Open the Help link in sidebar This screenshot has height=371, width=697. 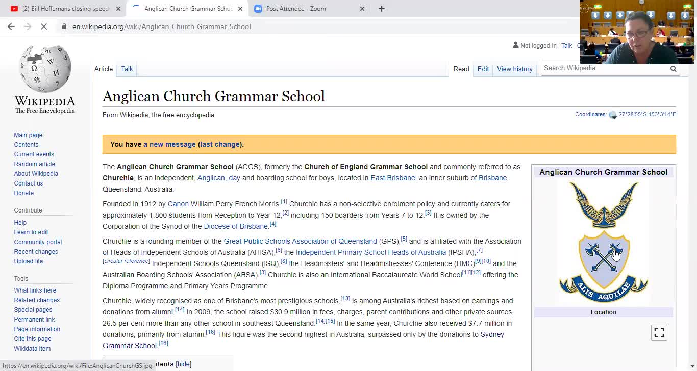(x=20, y=223)
